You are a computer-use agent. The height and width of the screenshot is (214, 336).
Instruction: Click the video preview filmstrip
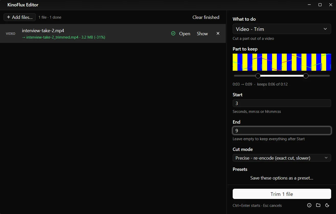(x=282, y=62)
